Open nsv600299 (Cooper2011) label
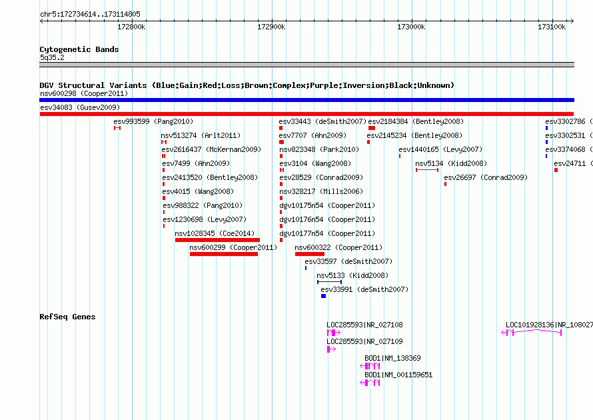Screen dimensions: 593x420 (x=233, y=247)
